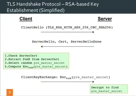Viewport: 136px width, 96px height.
Task: Click the green server decrypt box
Action: 109,89
